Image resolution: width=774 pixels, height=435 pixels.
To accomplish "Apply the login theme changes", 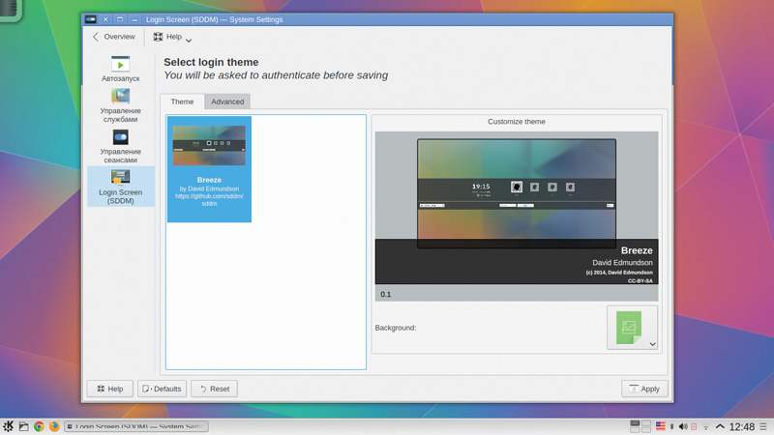I will [x=644, y=389].
